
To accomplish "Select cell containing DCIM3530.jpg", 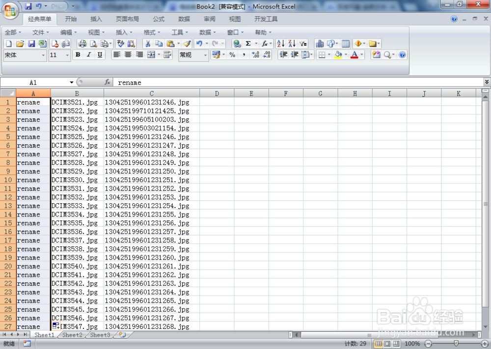I will (77, 180).
